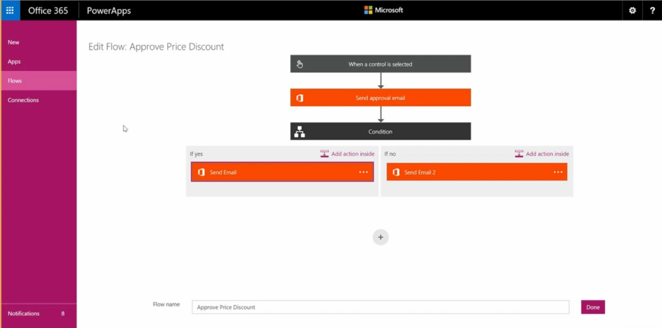The image size is (662, 328).
Task: Open the ellipsis menu on Send Email 2
Action: [x=558, y=172]
